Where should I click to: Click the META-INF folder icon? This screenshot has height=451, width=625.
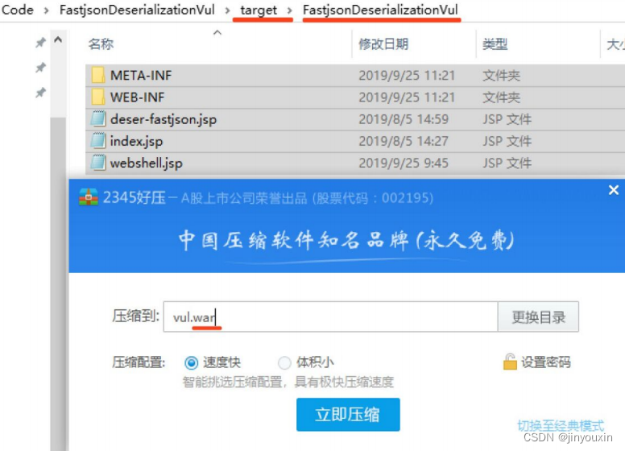click(x=97, y=75)
